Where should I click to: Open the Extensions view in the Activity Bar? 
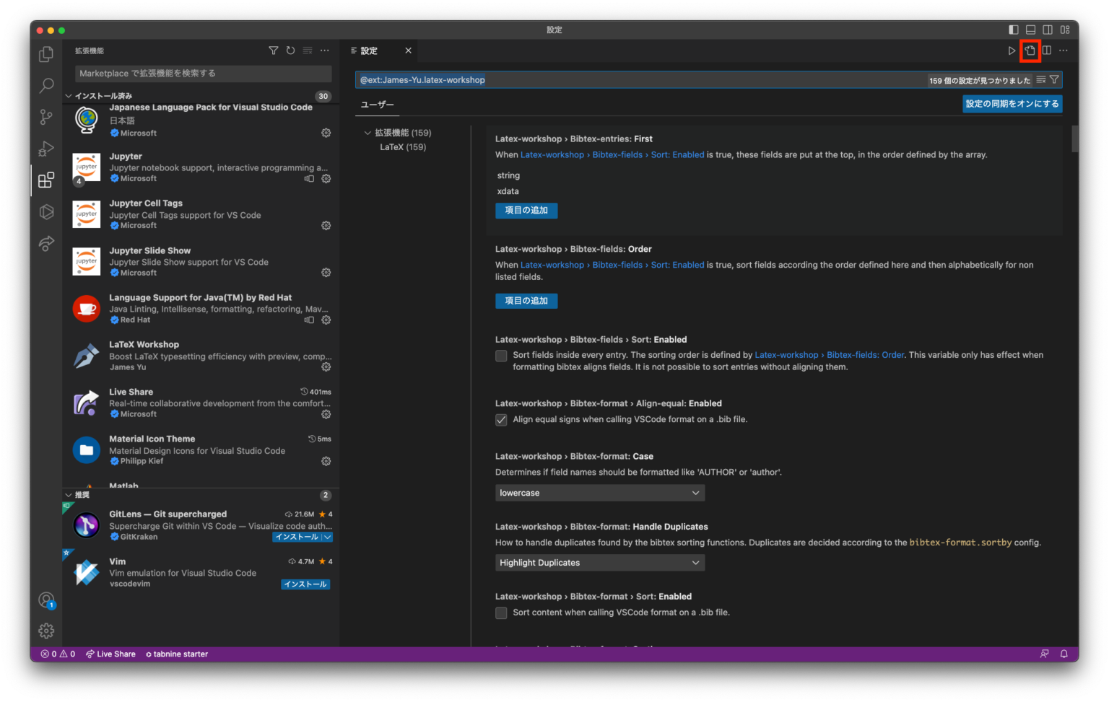(45, 180)
